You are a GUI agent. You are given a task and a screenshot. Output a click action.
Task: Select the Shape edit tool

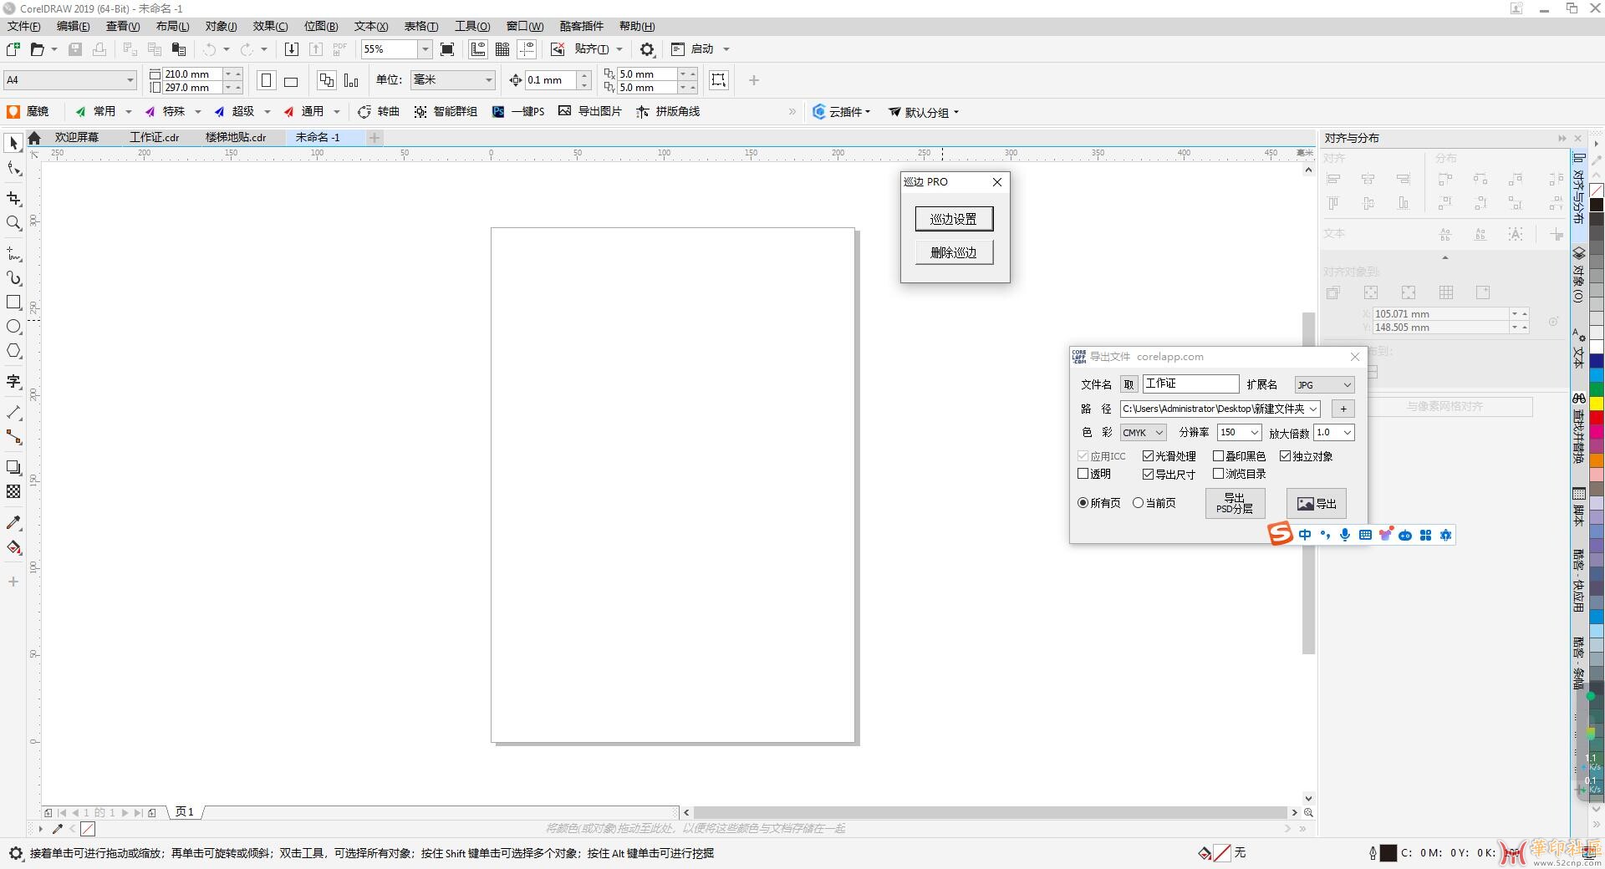13,169
